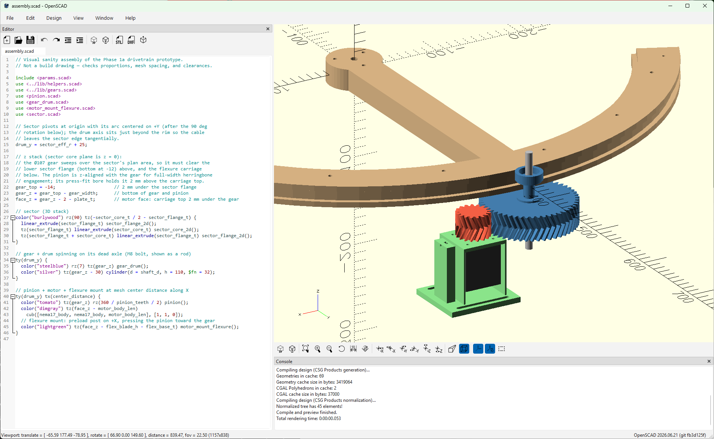Open the File menu
Viewport: 714px width, 439px height.
pyautogui.click(x=10, y=18)
